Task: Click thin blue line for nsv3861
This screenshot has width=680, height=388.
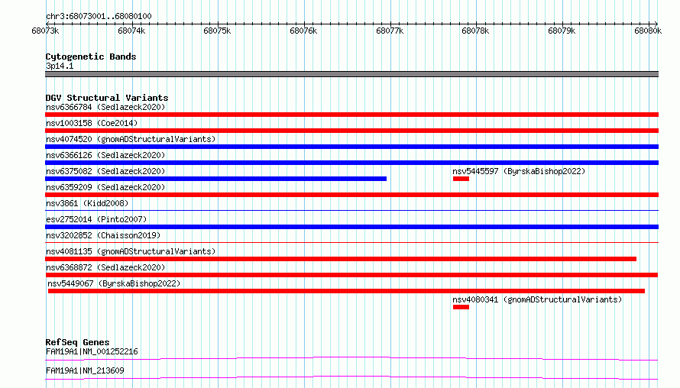Action: [351, 210]
